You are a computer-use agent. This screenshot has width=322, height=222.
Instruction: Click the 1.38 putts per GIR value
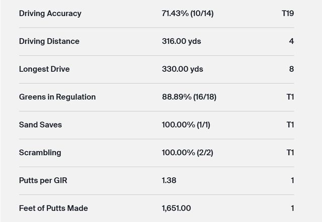169,180
